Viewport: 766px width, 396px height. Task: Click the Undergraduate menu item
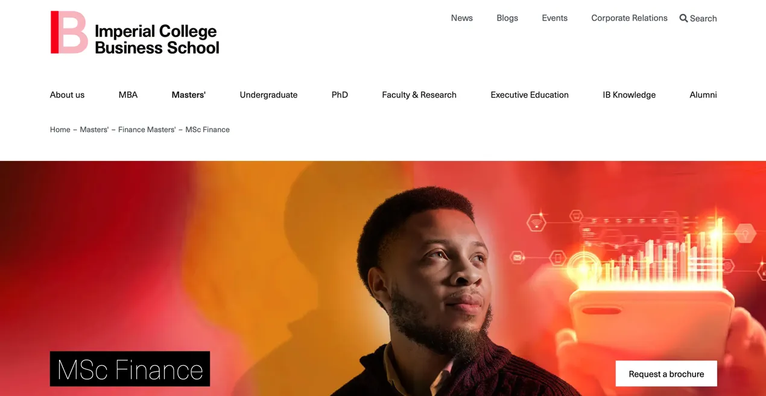pyautogui.click(x=268, y=95)
